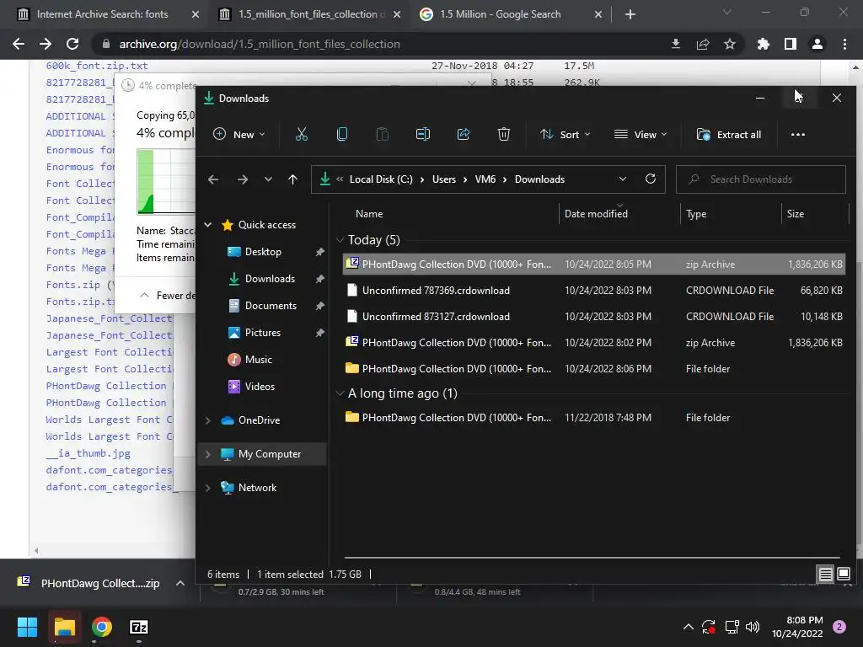Click the Chrome share page icon
This screenshot has width=863, height=647.
(703, 44)
